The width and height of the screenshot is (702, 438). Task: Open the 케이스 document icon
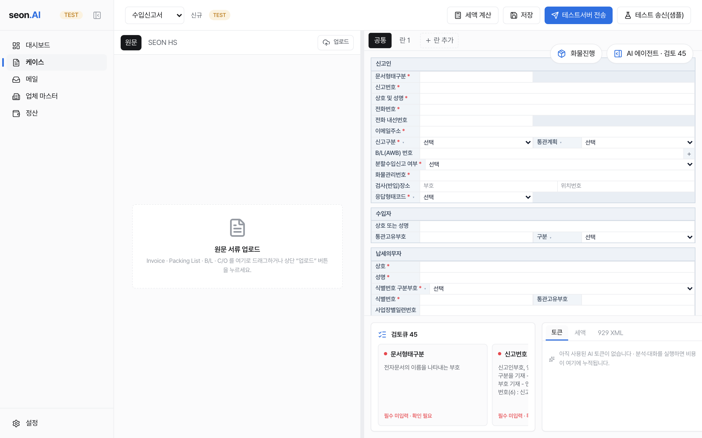coord(16,62)
